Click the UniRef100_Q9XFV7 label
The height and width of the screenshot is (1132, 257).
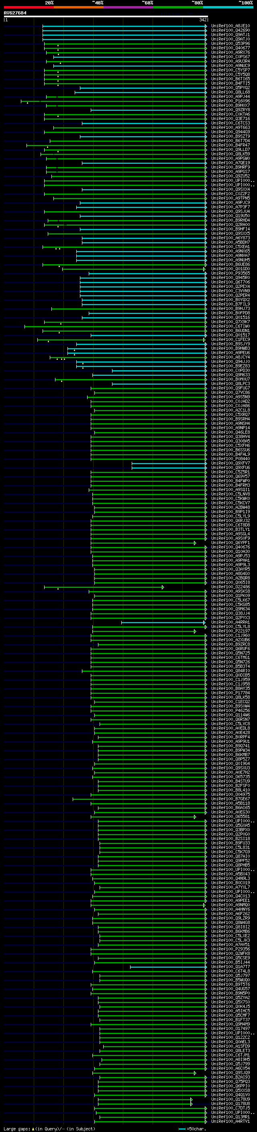[230, 463]
